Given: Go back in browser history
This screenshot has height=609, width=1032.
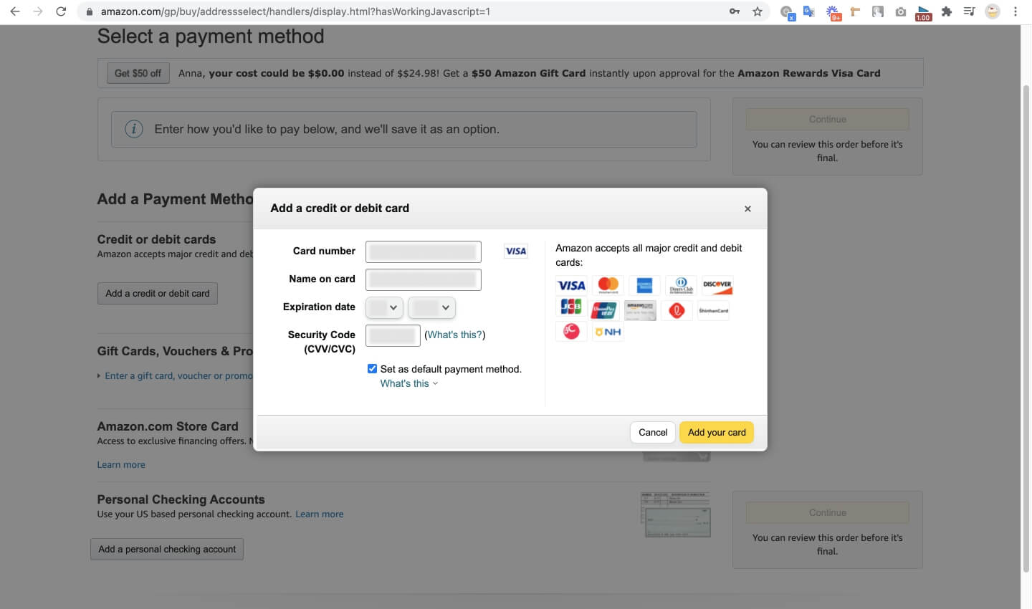Looking at the screenshot, I should point(15,11).
